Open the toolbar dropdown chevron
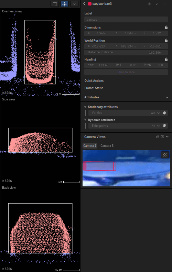The image size is (172, 272). click(74, 4)
